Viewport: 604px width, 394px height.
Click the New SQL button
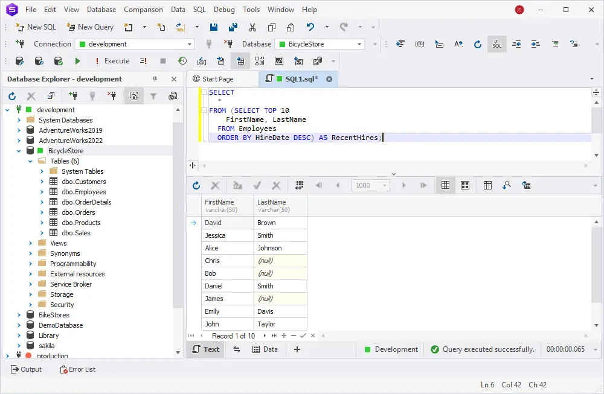(36, 27)
